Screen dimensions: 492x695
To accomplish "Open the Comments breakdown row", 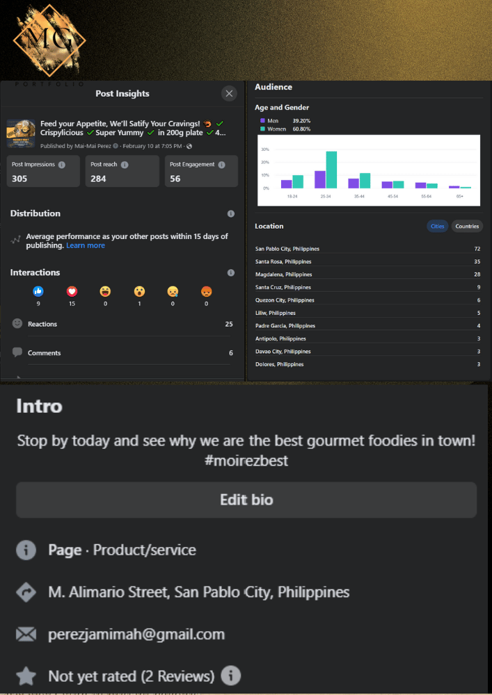I will tap(122, 353).
